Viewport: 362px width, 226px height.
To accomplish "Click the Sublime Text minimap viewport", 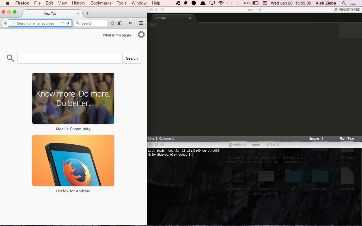I will pos(350,30).
